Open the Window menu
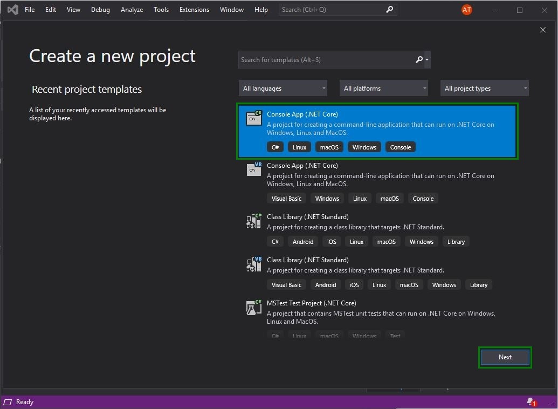This screenshot has width=558, height=409. [x=232, y=10]
